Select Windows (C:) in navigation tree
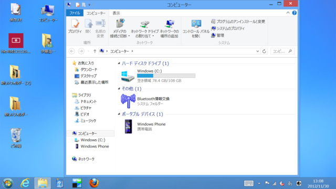This screenshot has width=336, height=189. pyautogui.click(x=90, y=140)
